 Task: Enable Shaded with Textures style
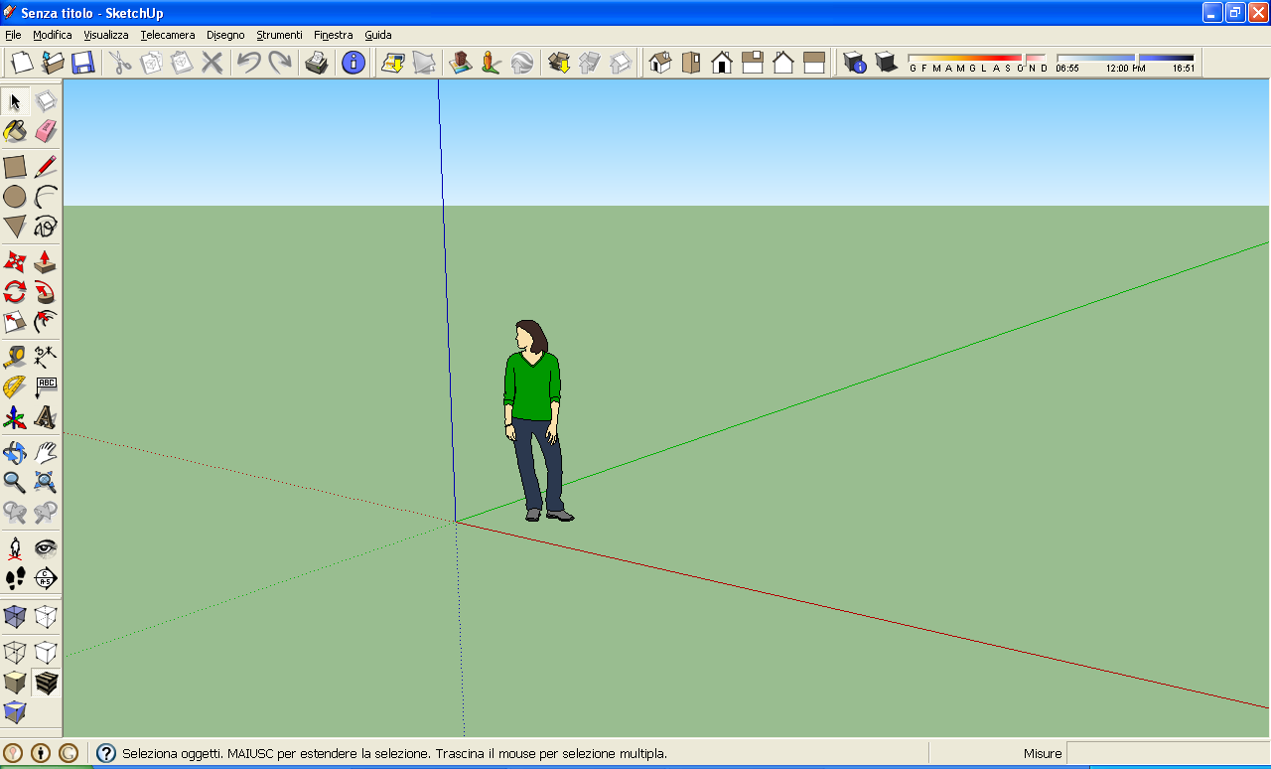click(x=46, y=683)
